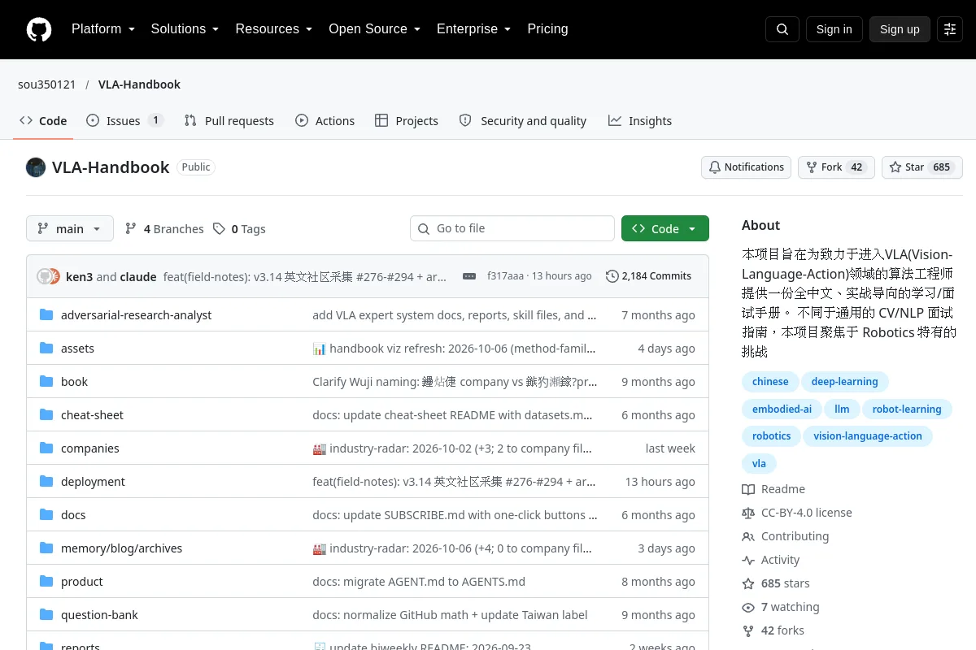
Task: Open the sou350121 owner profile link
Action: (47, 84)
